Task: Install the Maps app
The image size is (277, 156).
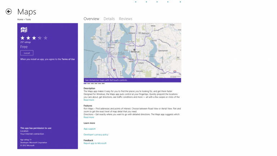Action: pyautogui.click(x=27, y=53)
